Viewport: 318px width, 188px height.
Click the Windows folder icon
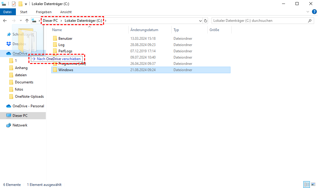click(55, 70)
